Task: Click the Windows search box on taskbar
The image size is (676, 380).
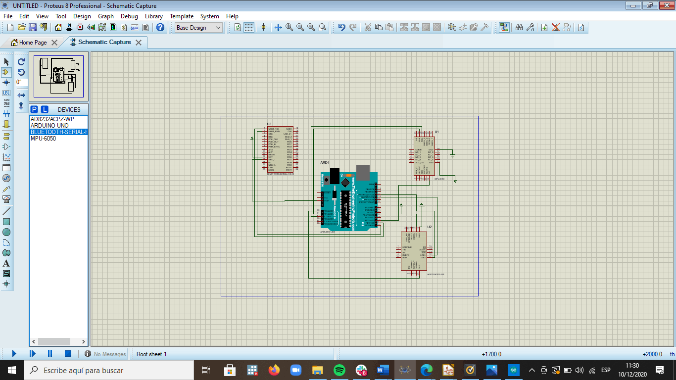Action: pos(109,370)
